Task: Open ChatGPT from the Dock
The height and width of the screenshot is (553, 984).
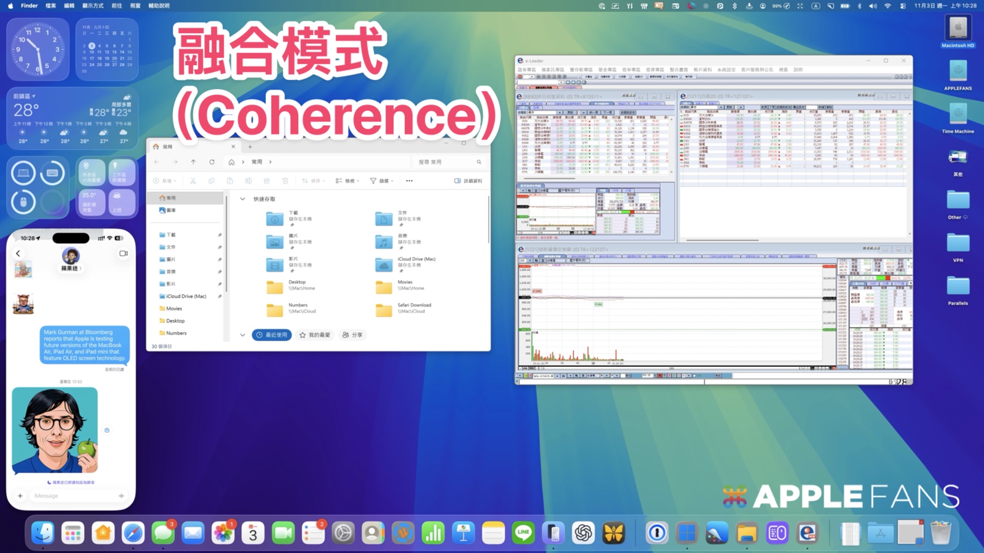Action: (x=583, y=533)
